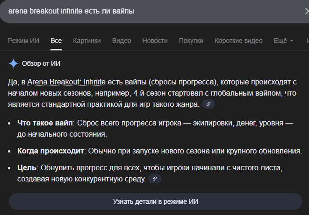Open the Arena Breakout: Infinite underlined link
The width and height of the screenshot is (309, 215).
click(66, 82)
